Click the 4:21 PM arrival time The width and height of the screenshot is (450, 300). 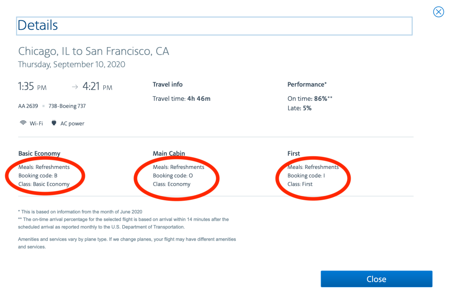pos(97,87)
